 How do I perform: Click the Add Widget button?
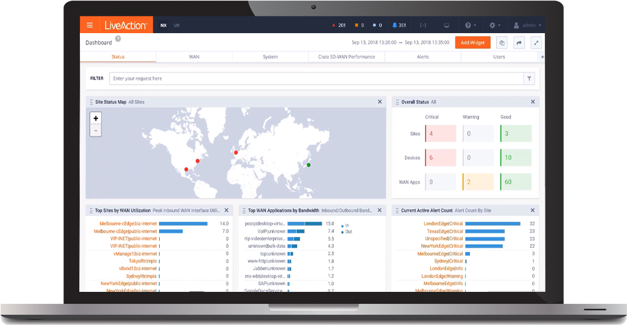click(472, 43)
